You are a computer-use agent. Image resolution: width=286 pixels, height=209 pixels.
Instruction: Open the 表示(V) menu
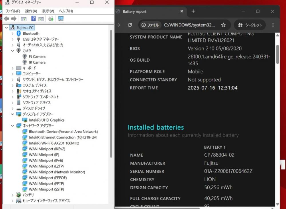point(48,11)
